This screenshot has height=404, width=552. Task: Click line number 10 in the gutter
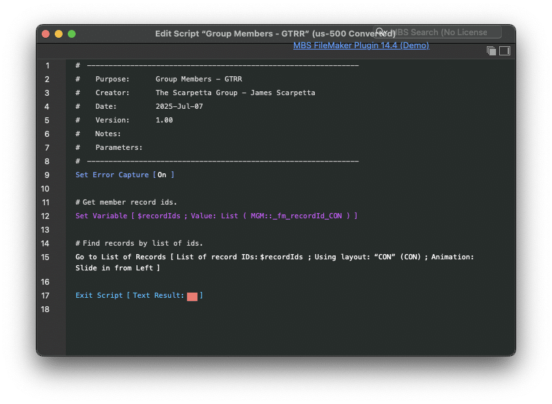coord(45,188)
